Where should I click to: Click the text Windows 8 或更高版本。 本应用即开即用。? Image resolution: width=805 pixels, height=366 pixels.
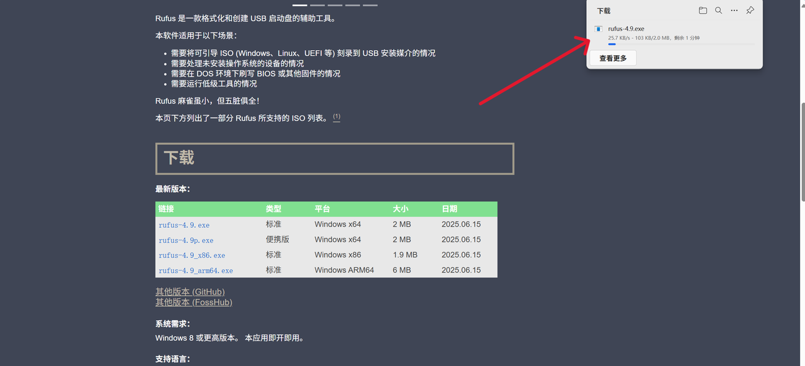230,338
